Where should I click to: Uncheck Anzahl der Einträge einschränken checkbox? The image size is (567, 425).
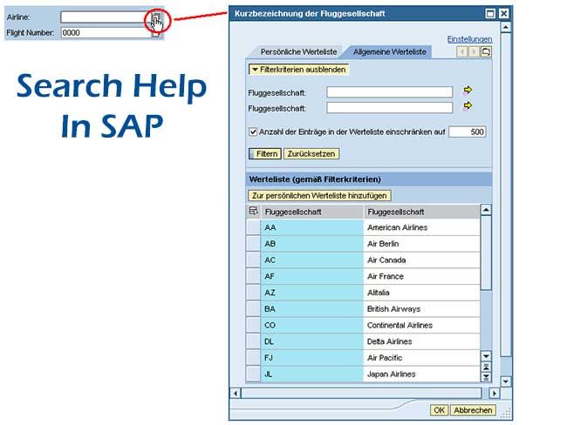[x=253, y=132]
